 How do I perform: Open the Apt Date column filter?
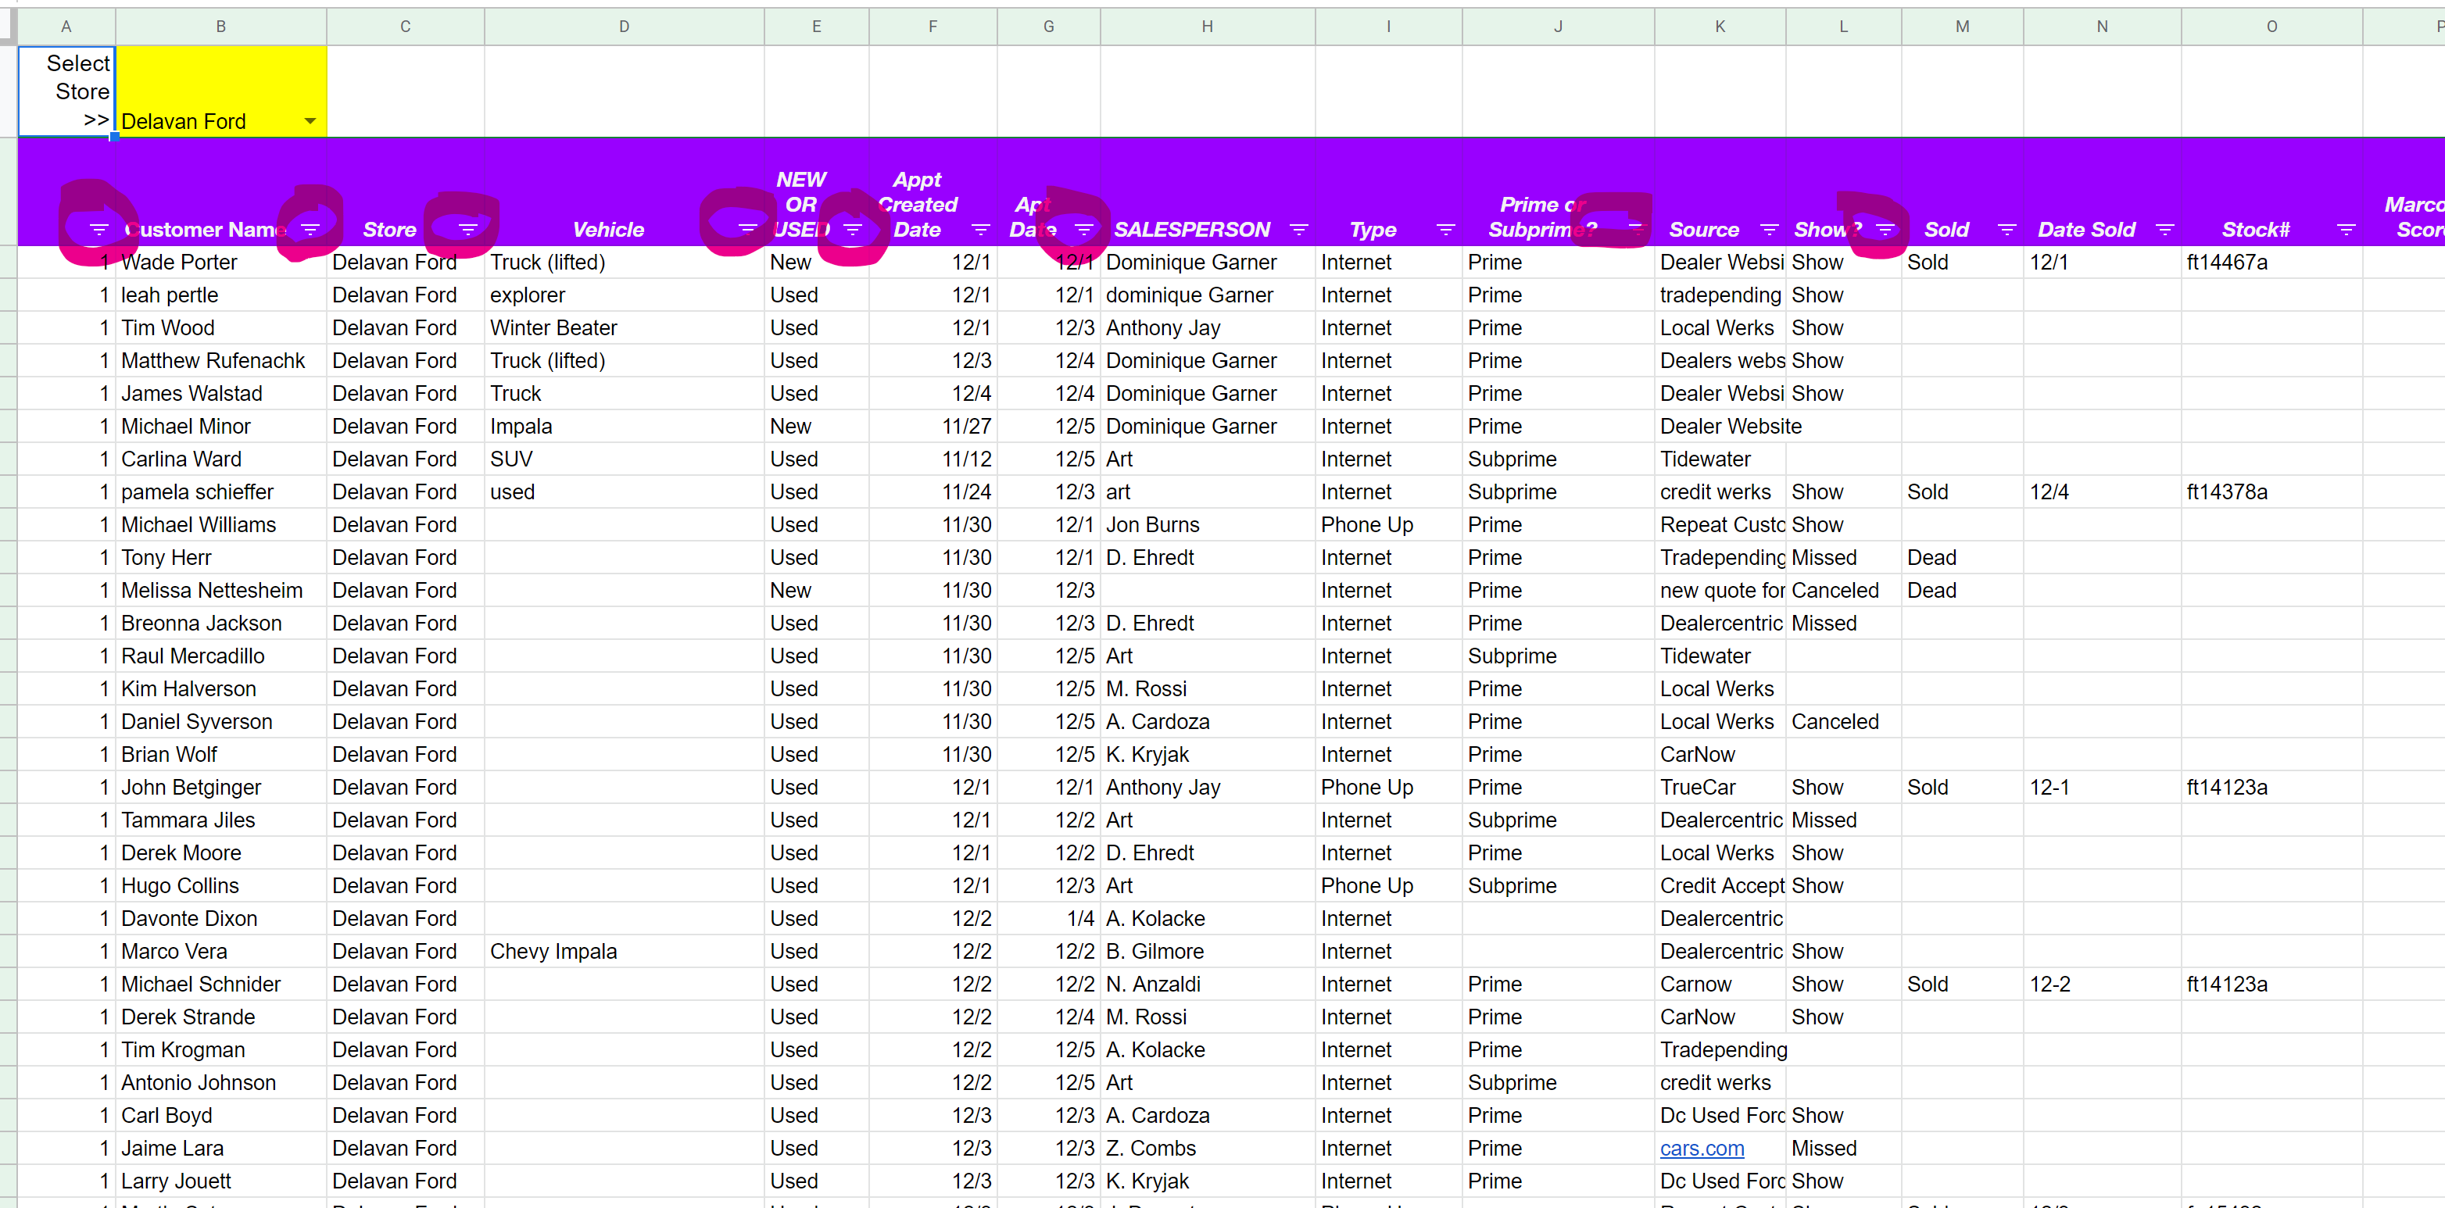1085,229
